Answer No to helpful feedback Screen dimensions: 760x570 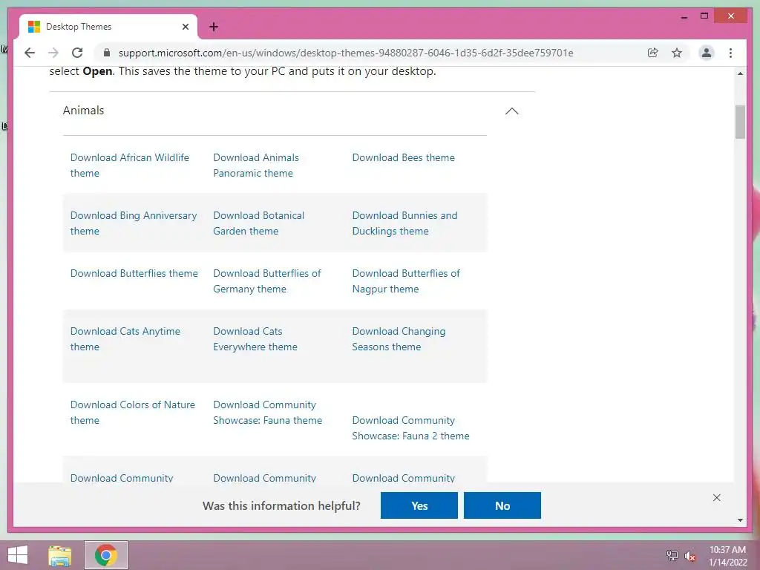coord(502,505)
